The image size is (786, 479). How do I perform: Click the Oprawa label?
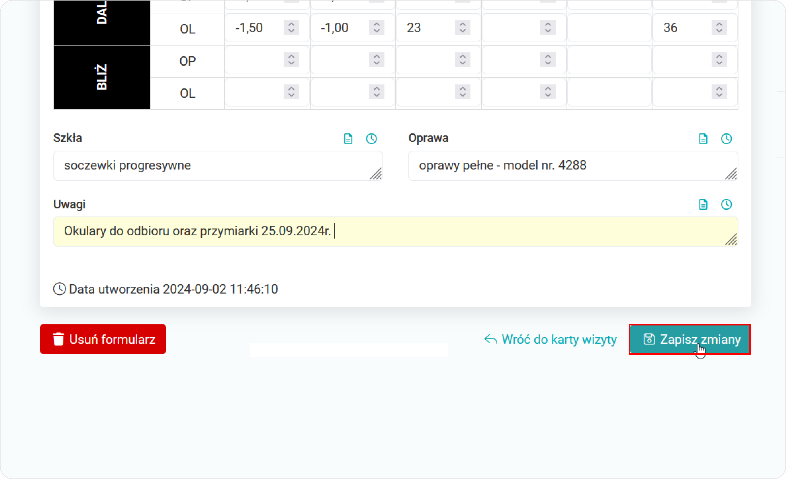point(428,138)
